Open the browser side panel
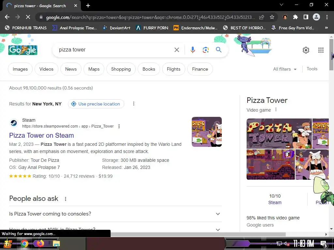The width and height of the screenshot is (334, 250). (x=306, y=17)
